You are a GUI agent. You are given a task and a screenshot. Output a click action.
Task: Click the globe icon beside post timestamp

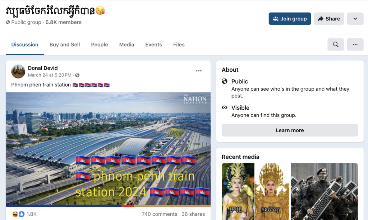(77, 75)
